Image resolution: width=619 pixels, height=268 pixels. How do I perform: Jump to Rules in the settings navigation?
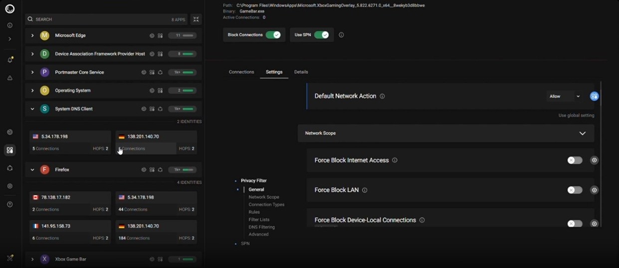[254, 212]
